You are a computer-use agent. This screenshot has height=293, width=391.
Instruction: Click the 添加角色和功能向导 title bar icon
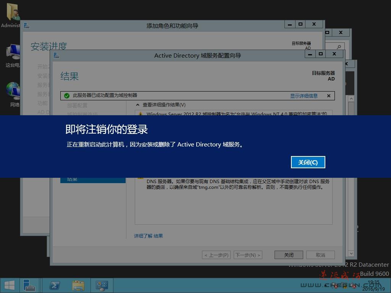(27, 26)
